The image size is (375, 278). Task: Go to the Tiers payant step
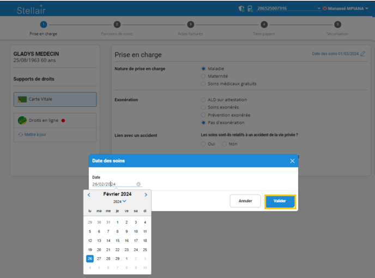(264, 24)
